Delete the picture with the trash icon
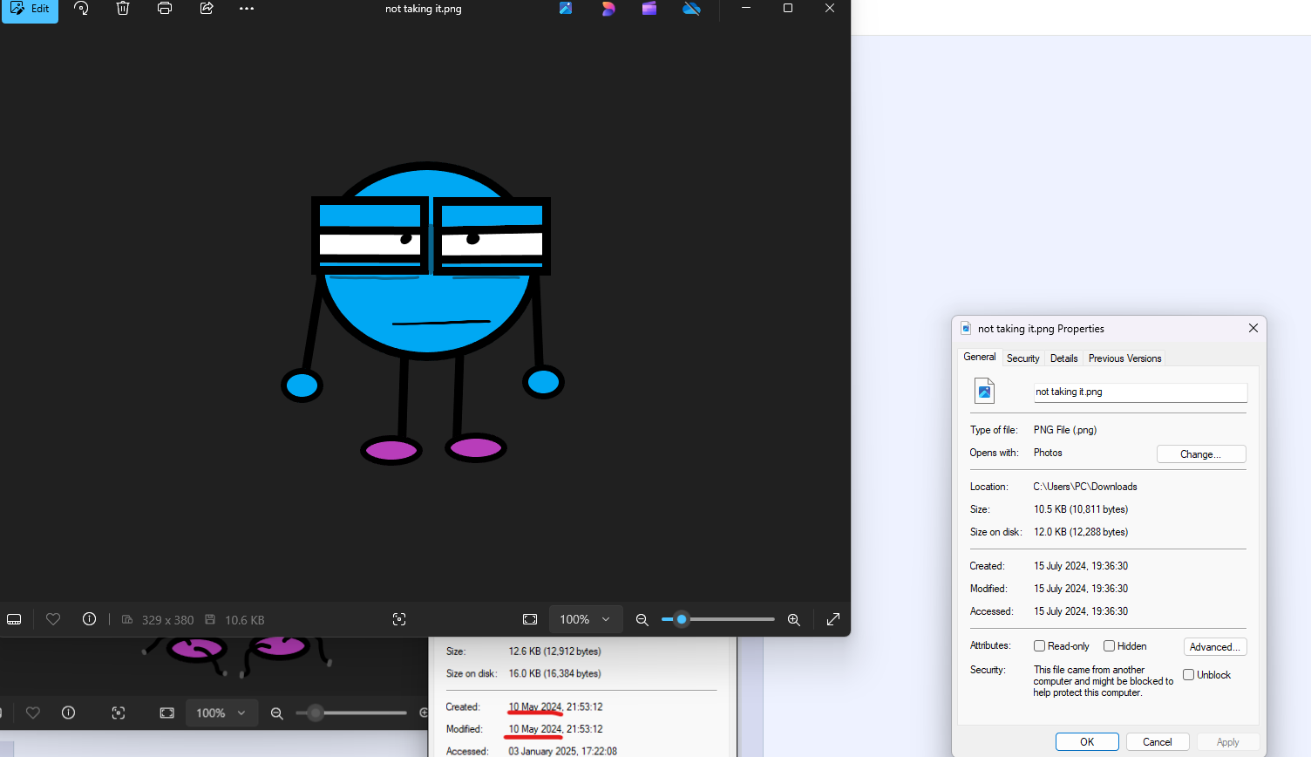This screenshot has width=1311, height=757. 123,9
